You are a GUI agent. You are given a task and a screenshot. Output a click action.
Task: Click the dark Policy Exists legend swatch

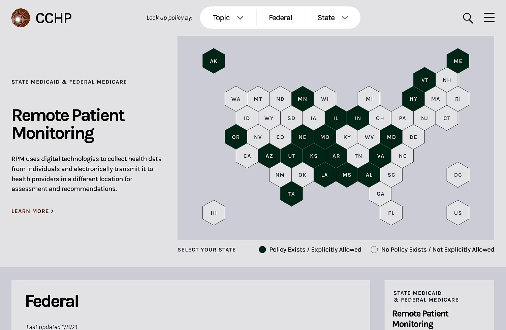[x=262, y=250]
